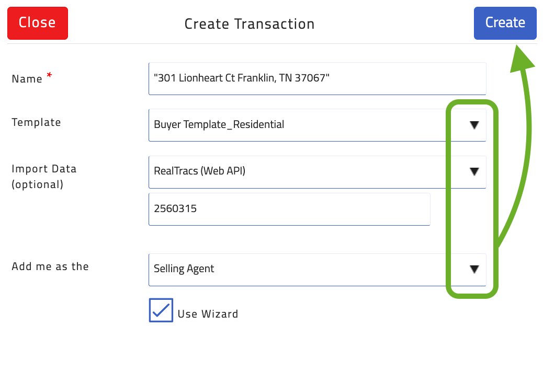The image size is (543, 385).
Task: Click the 'Create Transaction' title text
Action: coord(250,24)
